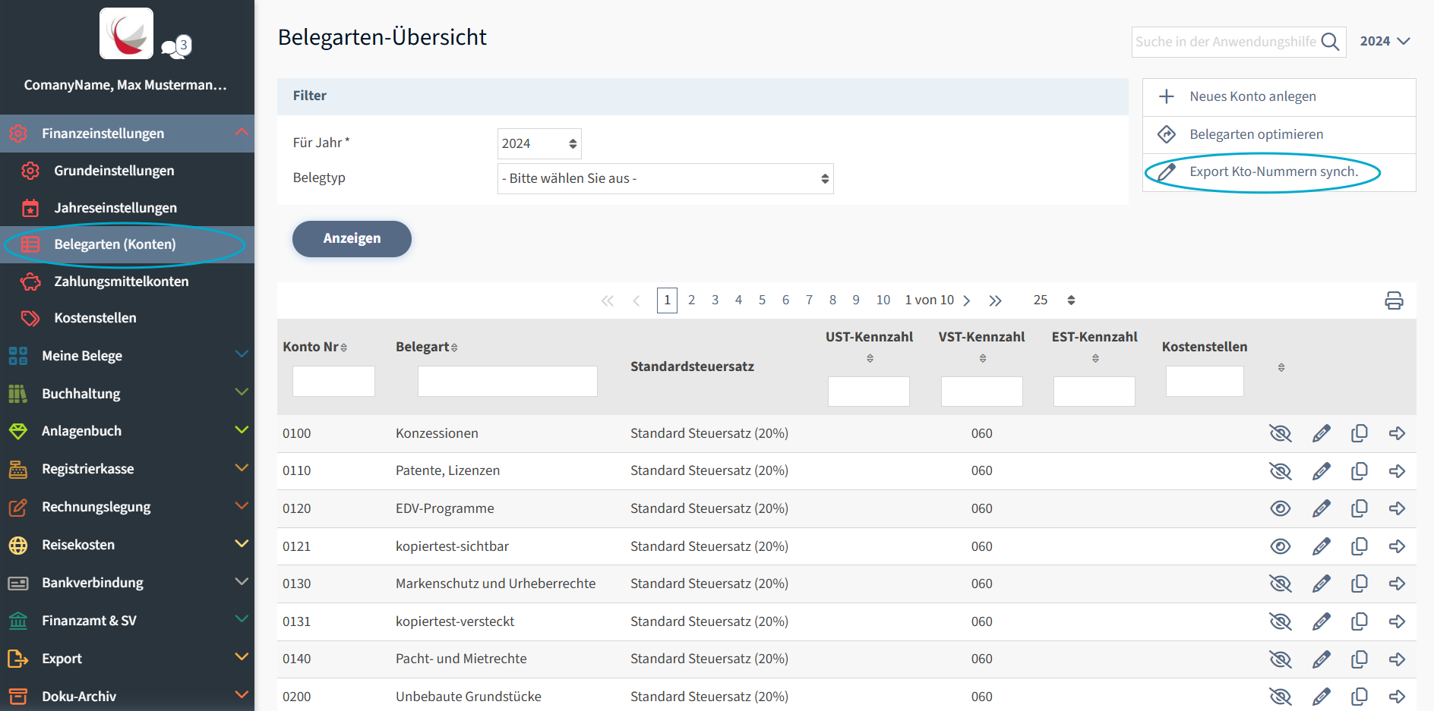The image size is (1434, 711).
Task: Edit account 0100 Konzessionen with pencil icon
Action: pos(1321,433)
